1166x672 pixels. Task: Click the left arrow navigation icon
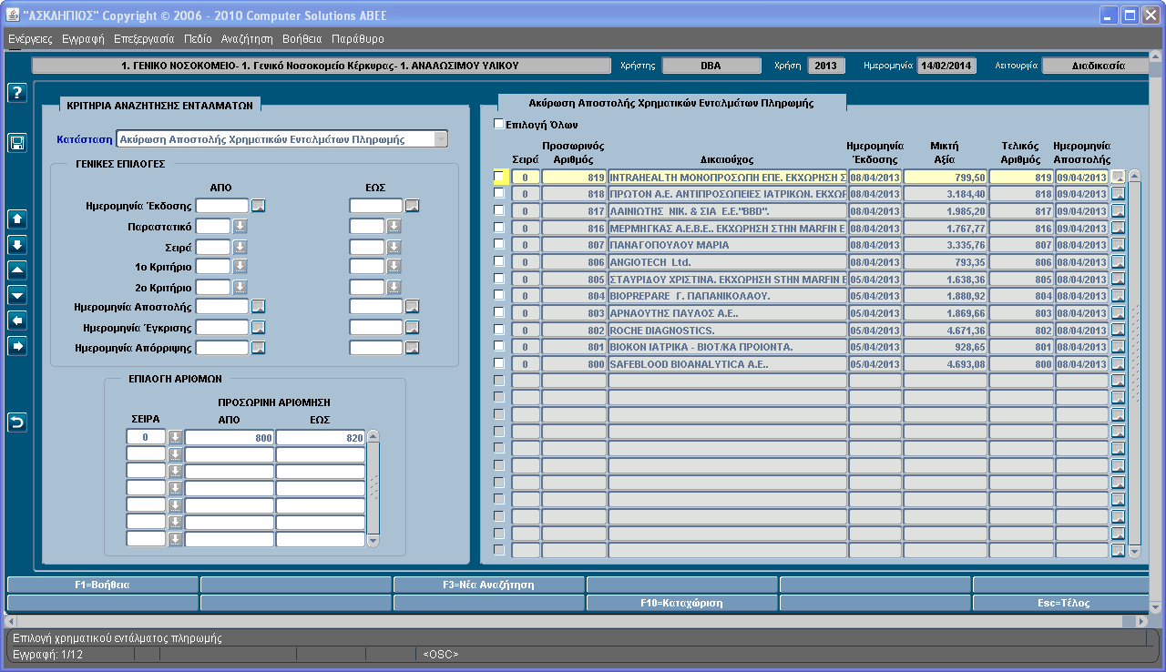coord(16,321)
